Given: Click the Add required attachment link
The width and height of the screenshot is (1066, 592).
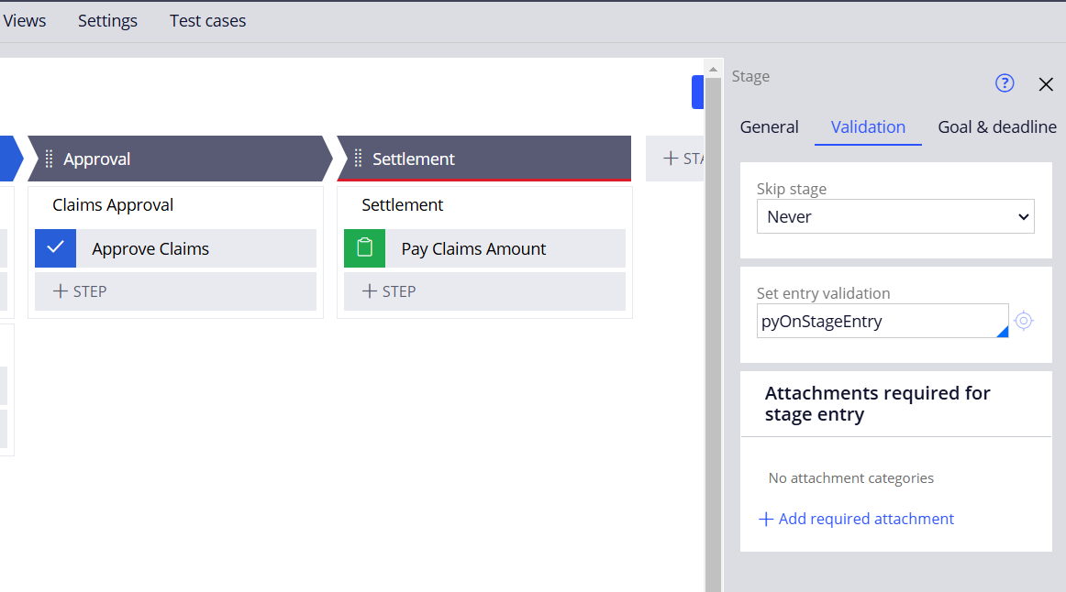Looking at the screenshot, I should (856, 519).
